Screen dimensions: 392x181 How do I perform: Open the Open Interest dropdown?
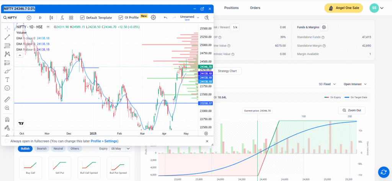(355, 84)
